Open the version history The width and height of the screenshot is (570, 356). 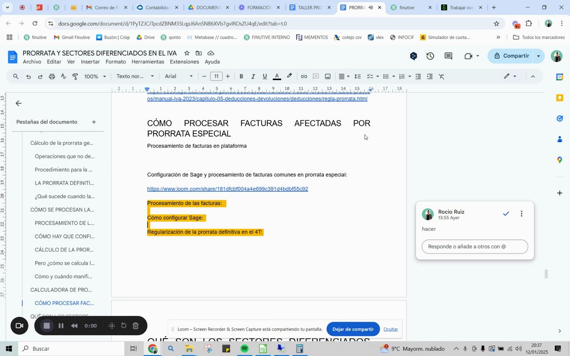pos(430,56)
